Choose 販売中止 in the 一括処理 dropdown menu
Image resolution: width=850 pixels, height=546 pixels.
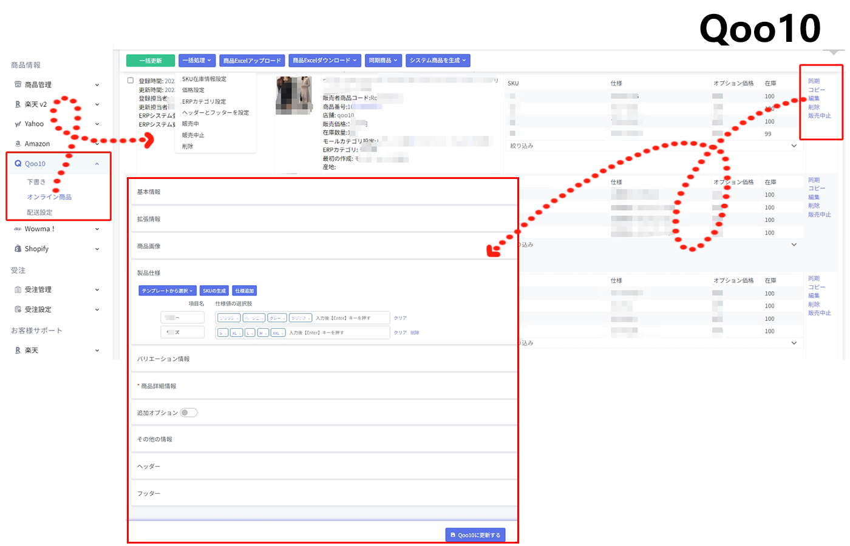193,135
